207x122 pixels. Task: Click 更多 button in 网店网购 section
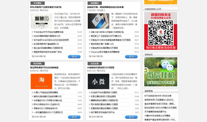[74, 117]
